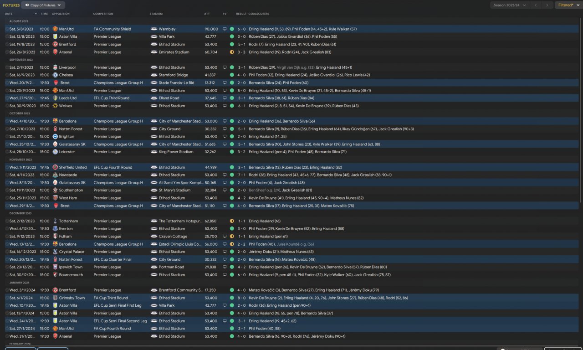Click the Chelsea club badge
The height and width of the screenshot is (350, 583).
click(55, 75)
